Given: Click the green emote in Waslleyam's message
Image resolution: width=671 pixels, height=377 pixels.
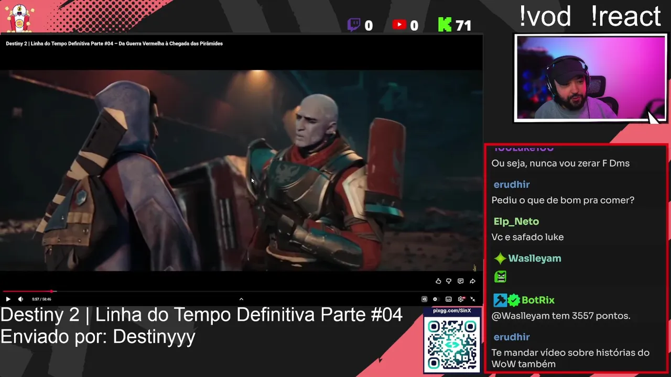Looking at the screenshot, I should 500,276.
